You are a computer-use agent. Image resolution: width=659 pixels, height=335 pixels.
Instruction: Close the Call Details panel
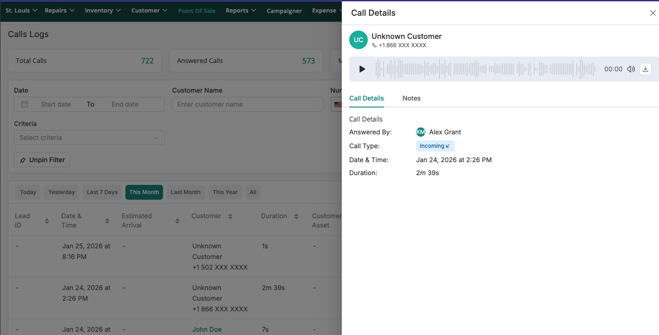(x=652, y=13)
